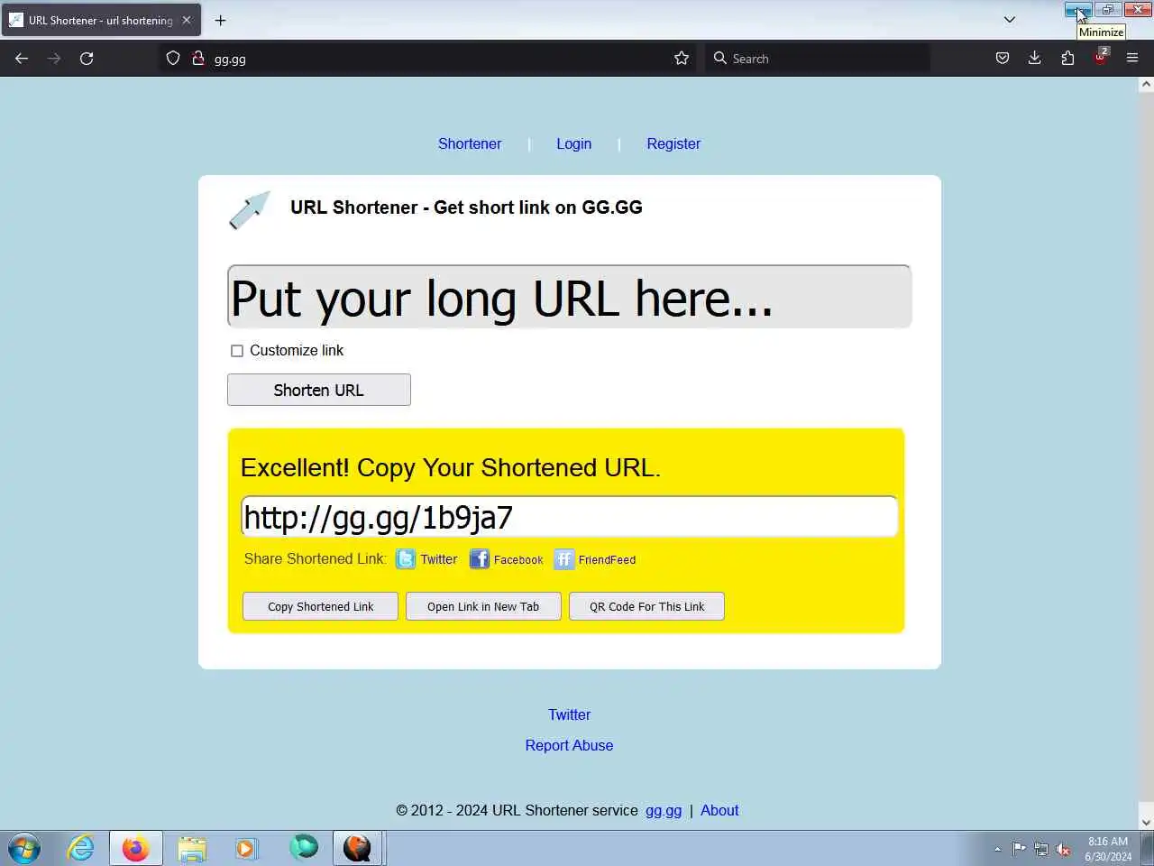Show hidden system tray icons
Image resolution: width=1154 pixels, height=866 pixels.
pyautogui.click(x=997, y=849)
